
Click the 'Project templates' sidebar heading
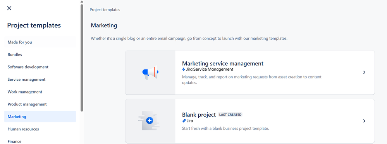34,25
